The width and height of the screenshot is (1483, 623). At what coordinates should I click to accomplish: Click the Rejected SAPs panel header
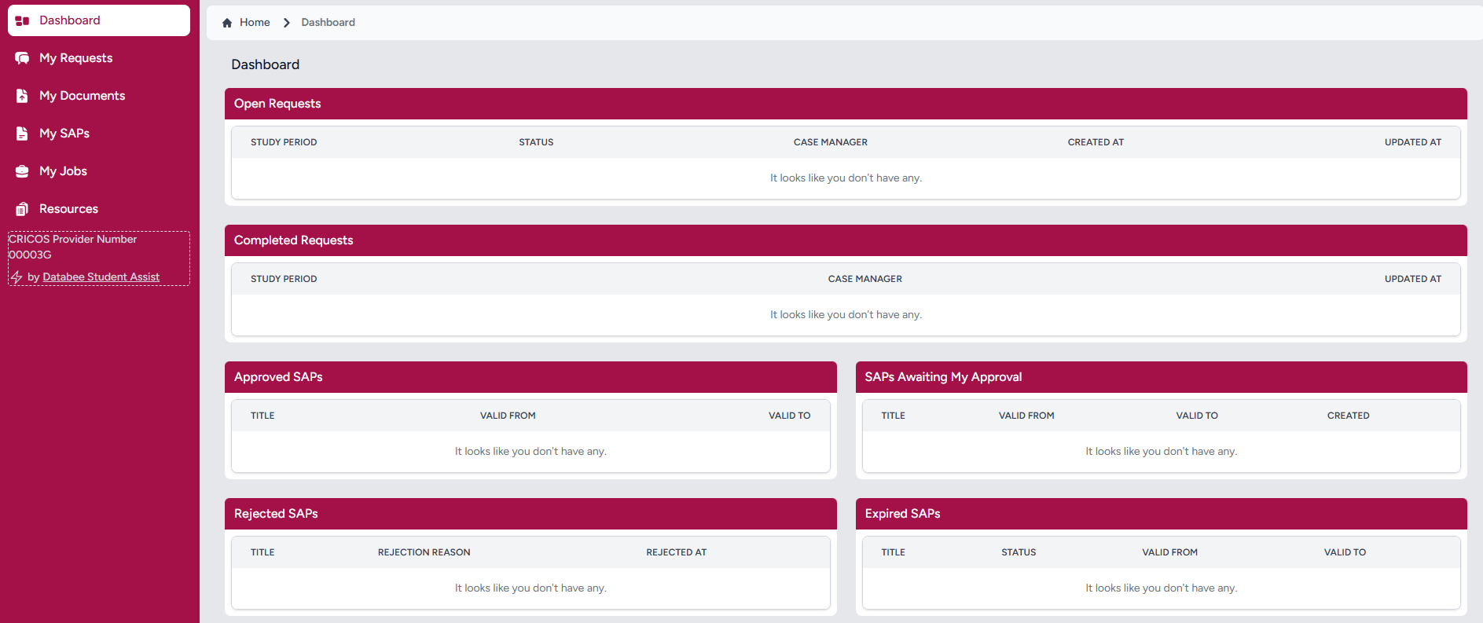coord(530,514)
